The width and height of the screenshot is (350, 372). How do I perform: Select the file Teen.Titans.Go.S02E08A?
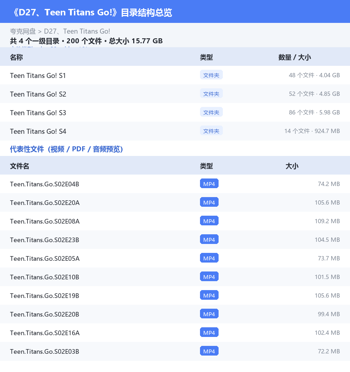[x=45, y=221]
